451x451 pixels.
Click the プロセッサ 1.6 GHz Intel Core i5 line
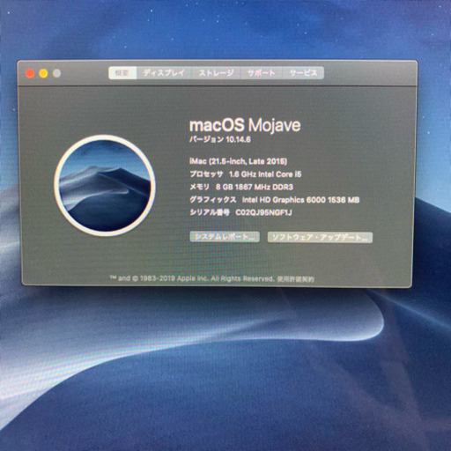point(246,174)
